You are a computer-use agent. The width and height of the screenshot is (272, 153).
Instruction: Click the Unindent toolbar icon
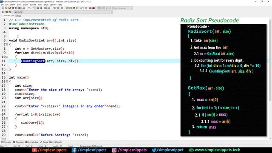[58, 8]
